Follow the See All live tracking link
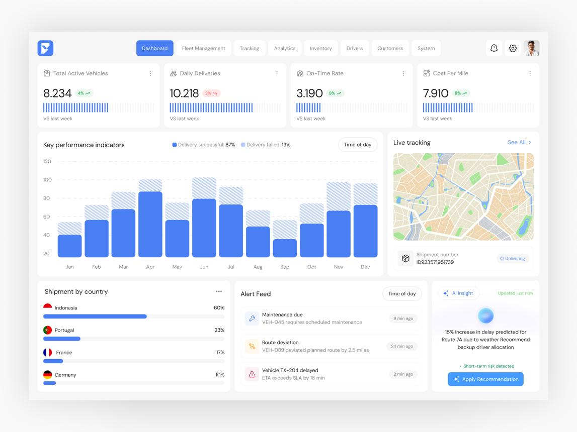Viewport: 577px width, 432px height. [519, 142]
